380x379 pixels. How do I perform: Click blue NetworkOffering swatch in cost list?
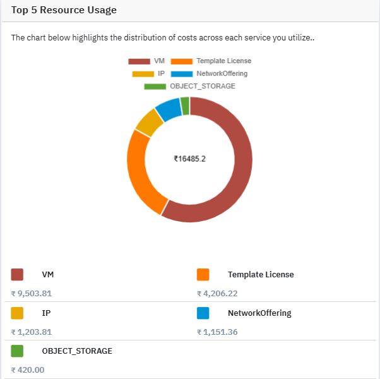click(203, 313)
